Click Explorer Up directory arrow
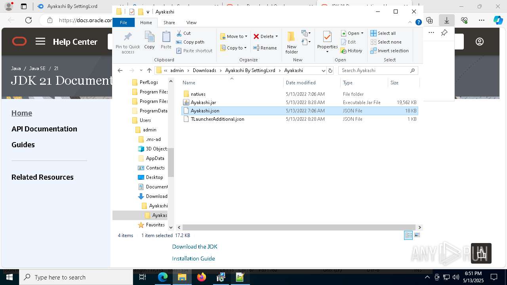The width and height of the screenshot is (507, 285). (149, 70)
